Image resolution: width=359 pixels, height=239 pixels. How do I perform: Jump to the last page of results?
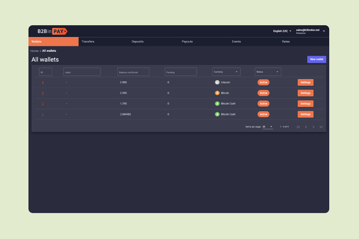coord(321,127)
